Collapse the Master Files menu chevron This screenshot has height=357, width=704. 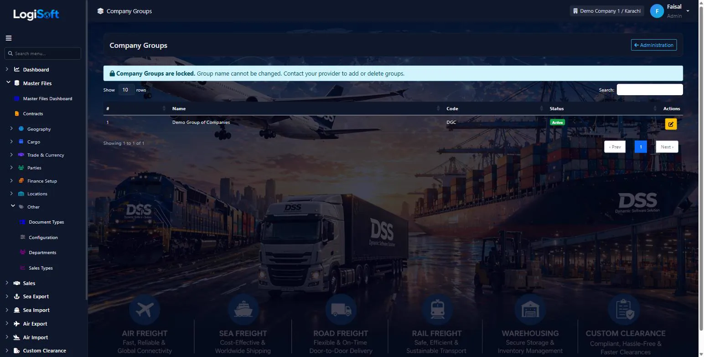(x=8, y=82)
